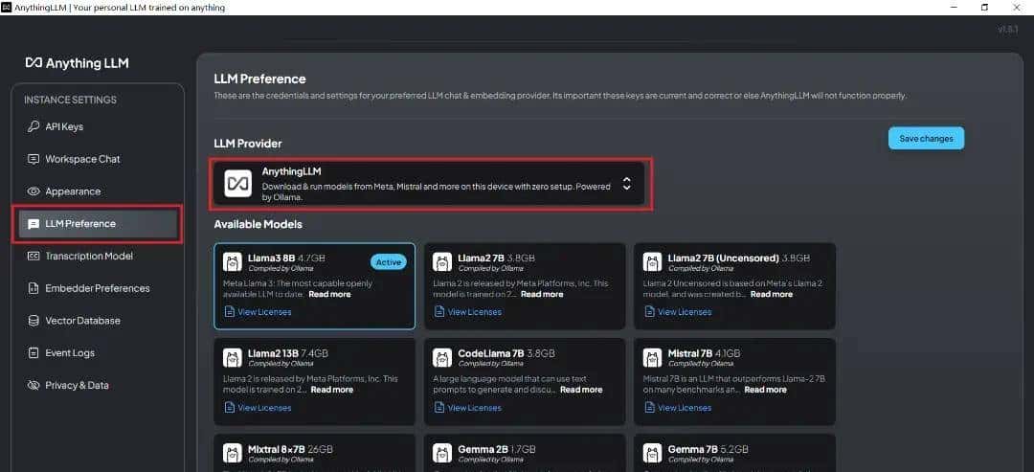Click the Workspace Chat sidebar icon
Viewport: 1034px width, 472px height.
coord(34,159)
